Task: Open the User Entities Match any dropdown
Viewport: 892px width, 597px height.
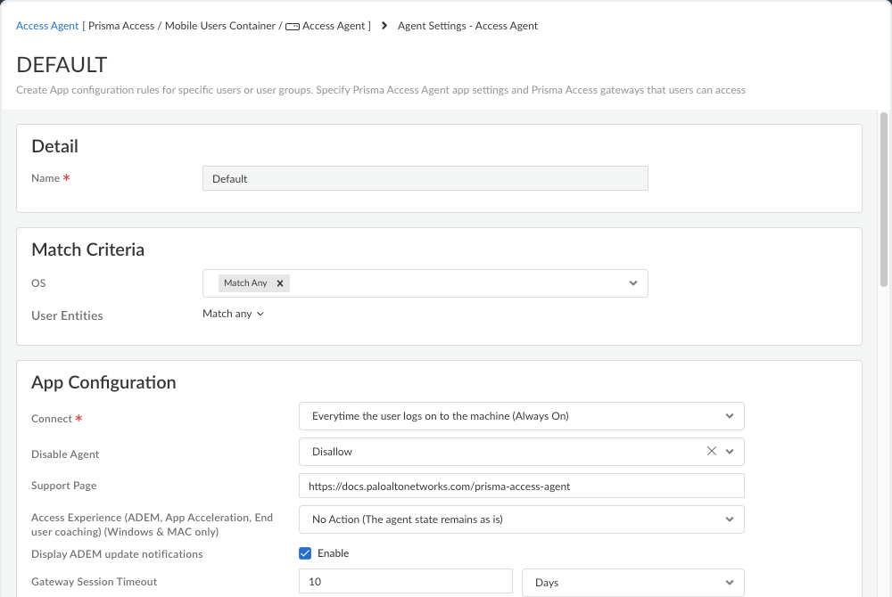Action: tap(233, 314)
